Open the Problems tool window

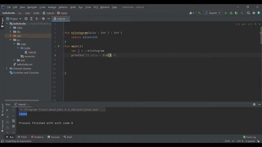[37, 137]
